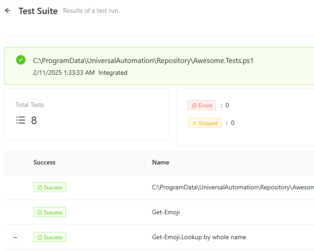This screenshot has height=251, width=314.
Task: Click Success badge for Lookup by whole name
Action: [50, 237]
